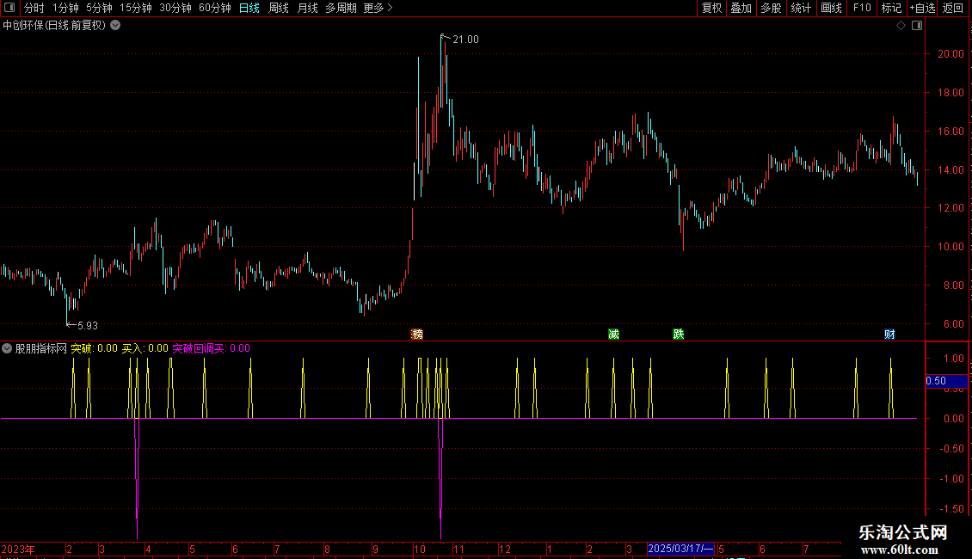Open the green 跌 event marker
Viewport: 972px width, 559px height.
679,335
